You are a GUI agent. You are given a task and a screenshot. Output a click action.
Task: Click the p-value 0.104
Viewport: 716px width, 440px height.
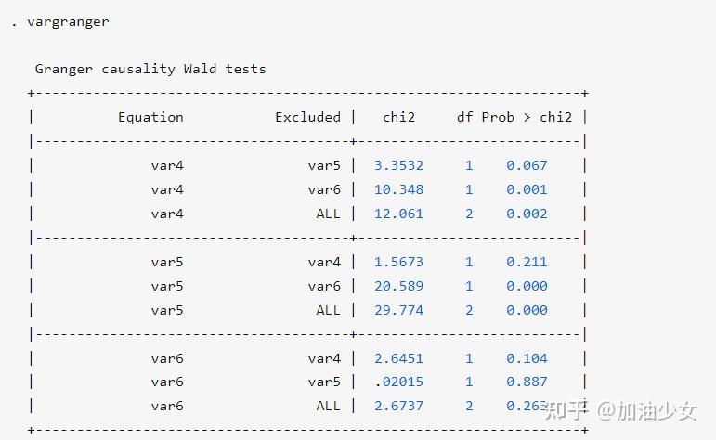(x=527, y=358)
